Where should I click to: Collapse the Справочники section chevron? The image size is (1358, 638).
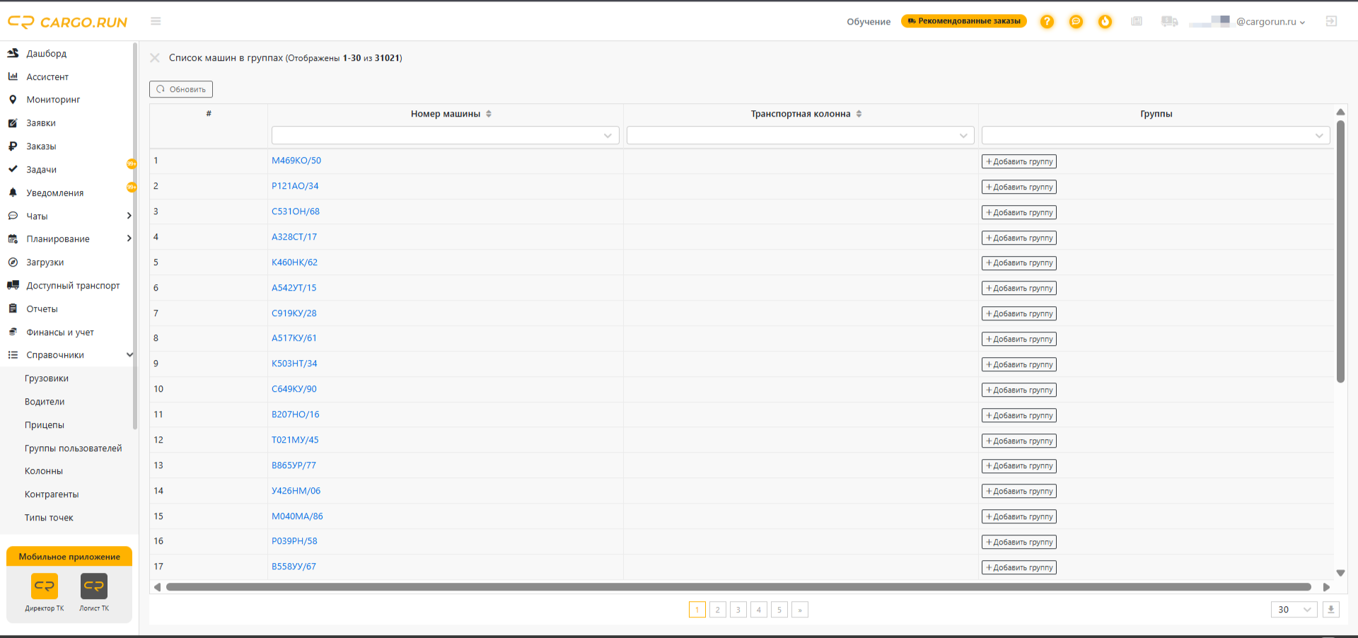(x=129, y=355)
